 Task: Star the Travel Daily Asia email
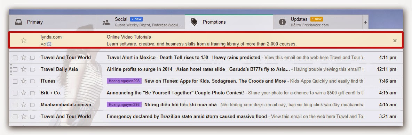pyautogui.click(x=24, y=69)
